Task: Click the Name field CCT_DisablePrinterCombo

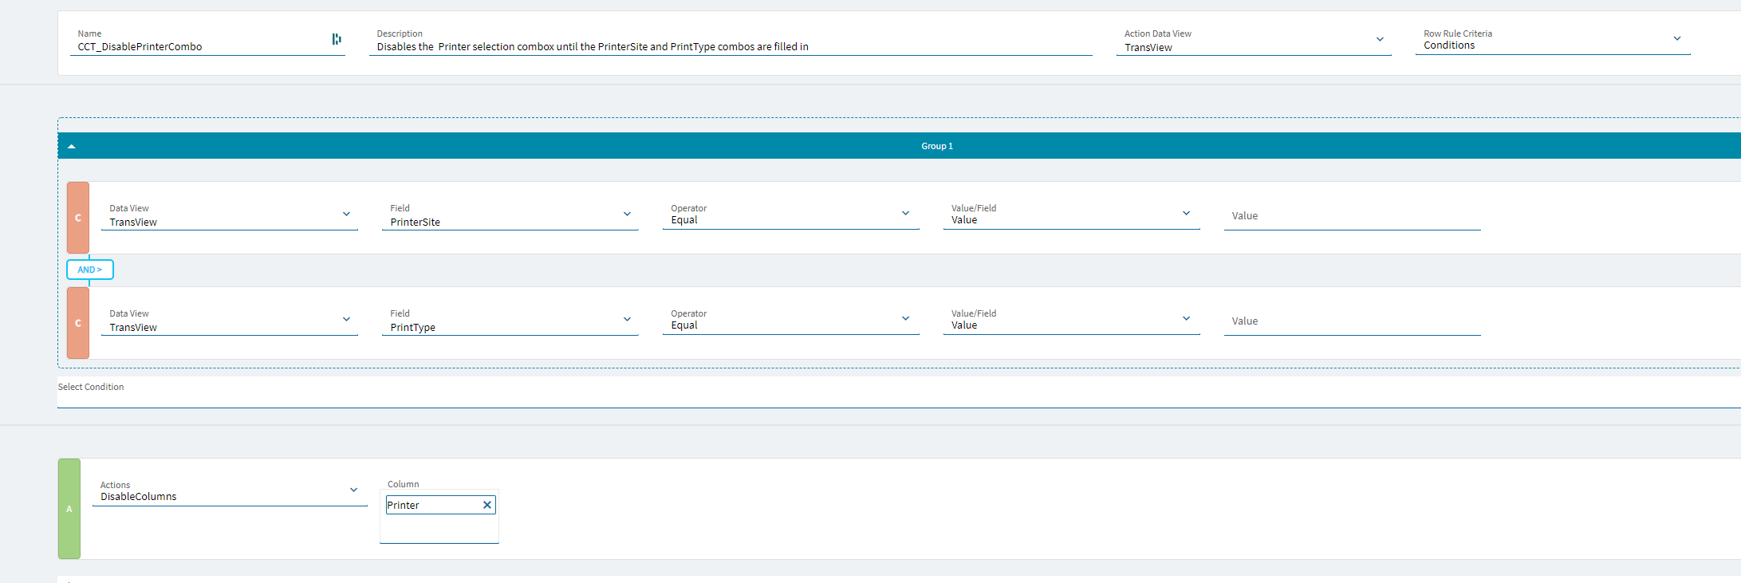Action: coord(207,41)
